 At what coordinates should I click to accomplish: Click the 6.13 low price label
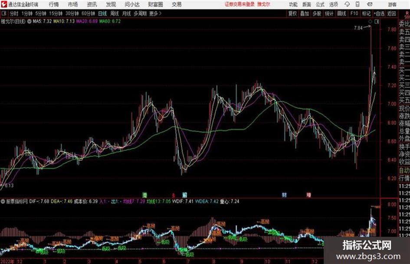click(9, 186)
